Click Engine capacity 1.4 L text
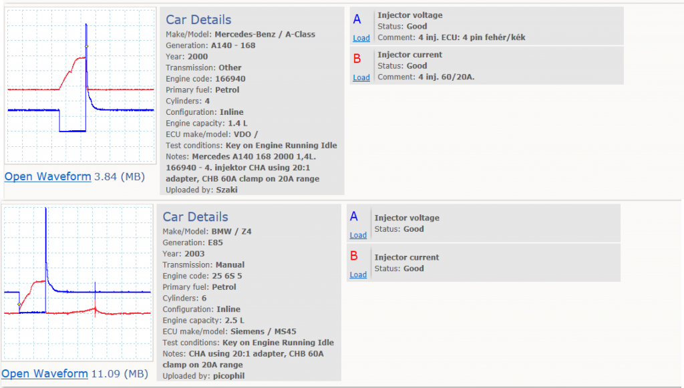 point(206,124)
